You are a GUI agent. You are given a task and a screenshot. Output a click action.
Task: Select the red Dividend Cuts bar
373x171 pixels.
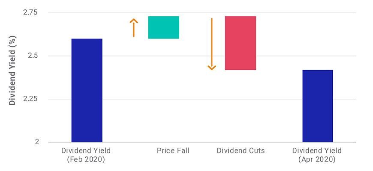241,43
